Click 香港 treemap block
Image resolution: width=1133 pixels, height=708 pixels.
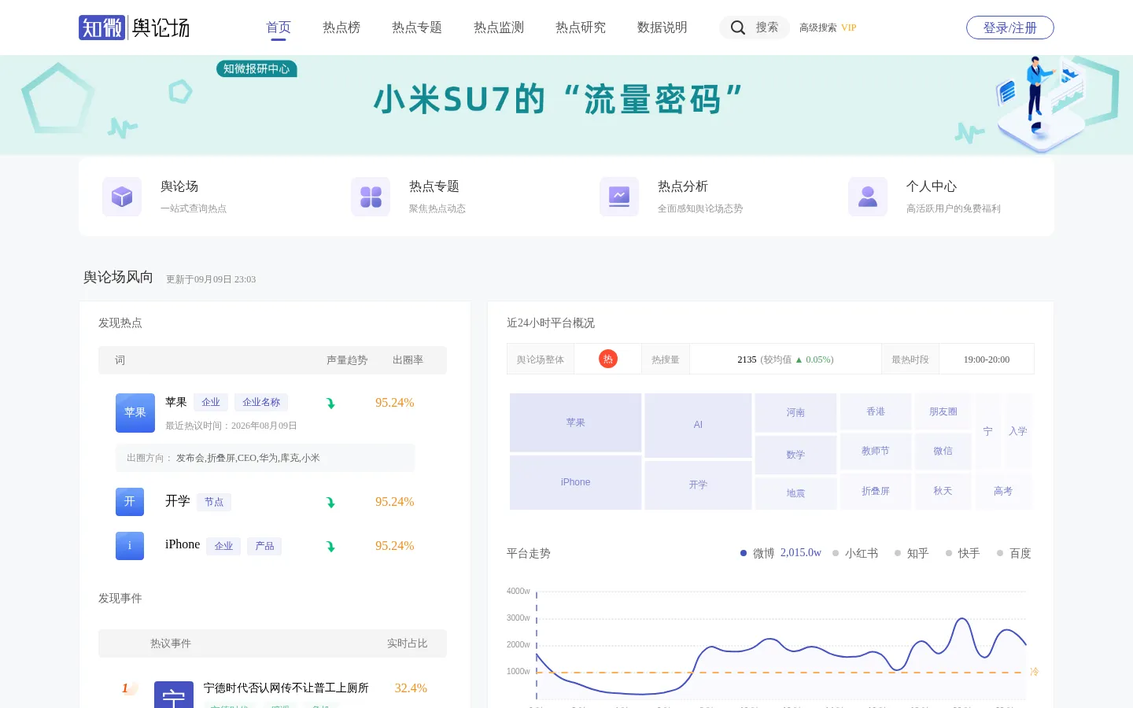click(876, 411)
